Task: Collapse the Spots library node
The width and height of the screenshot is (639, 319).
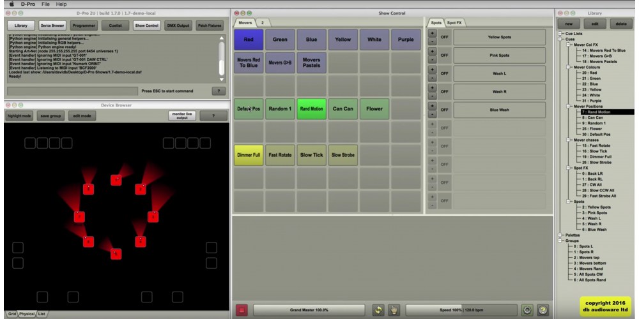Action: click(x=569, y=202)
